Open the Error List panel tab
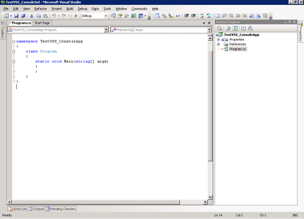Viewport: 304px width, 219px height. (x=18, y=209)
